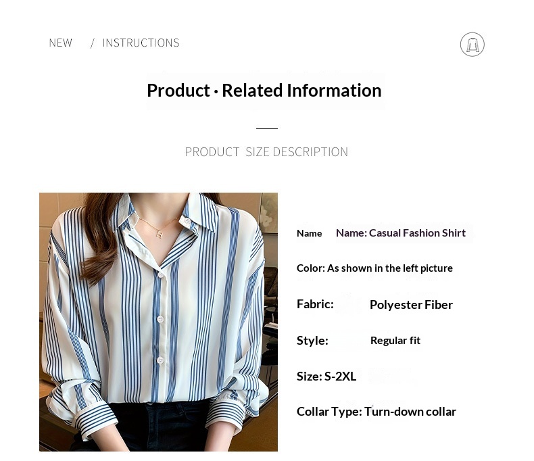Screen dimensions: 534x461
Task: Open the INSTRUCTIONS tab label
Action: 141,43
